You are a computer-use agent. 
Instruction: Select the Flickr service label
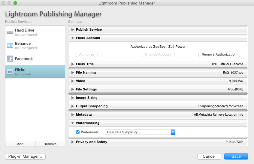20,70
